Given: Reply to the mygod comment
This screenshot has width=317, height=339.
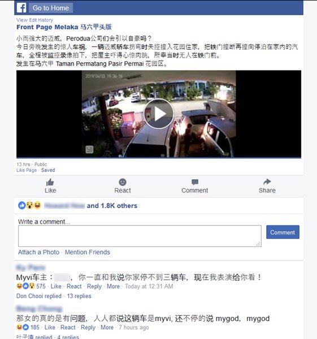Looking at the screenshot, I should click(x=88, y=327).
